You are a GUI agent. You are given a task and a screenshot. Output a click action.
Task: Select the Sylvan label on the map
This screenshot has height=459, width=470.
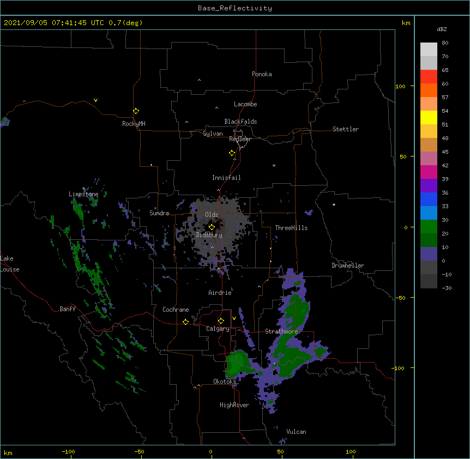pos(213,134)
